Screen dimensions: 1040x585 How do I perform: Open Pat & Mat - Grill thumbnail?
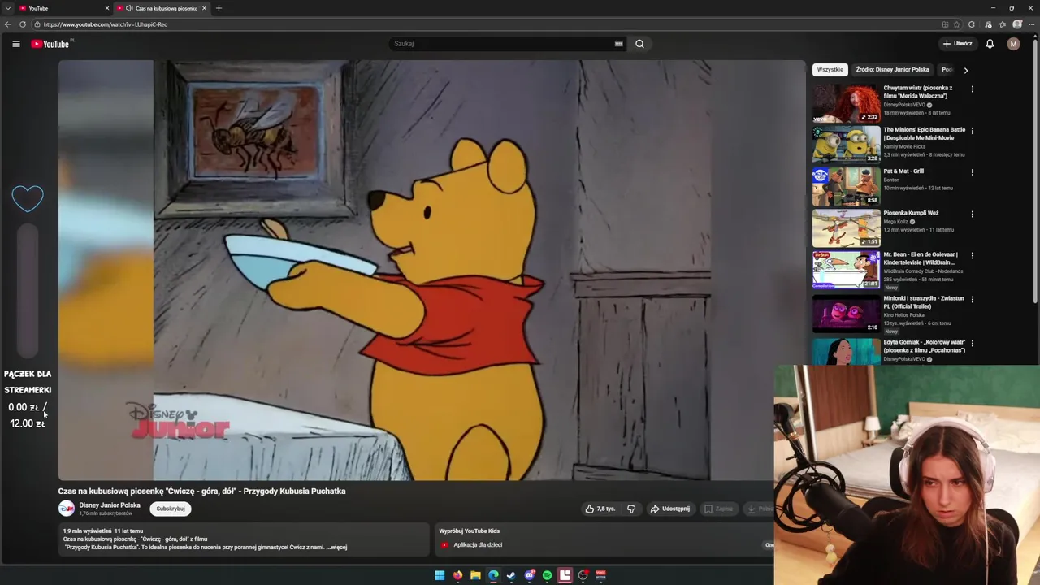[x=847, y=186]
